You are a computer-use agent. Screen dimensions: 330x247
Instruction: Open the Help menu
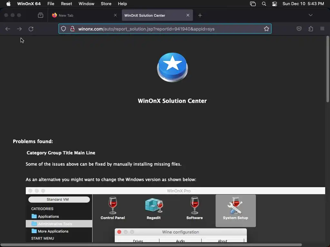point(122,4)
